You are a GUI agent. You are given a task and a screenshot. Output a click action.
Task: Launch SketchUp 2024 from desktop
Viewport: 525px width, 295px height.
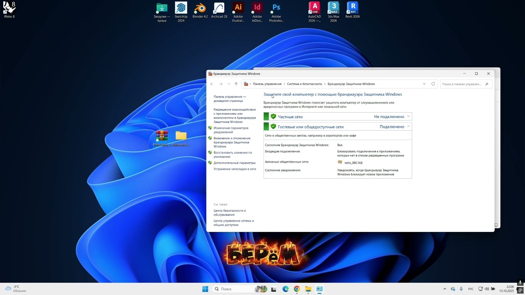click(181, 12)
